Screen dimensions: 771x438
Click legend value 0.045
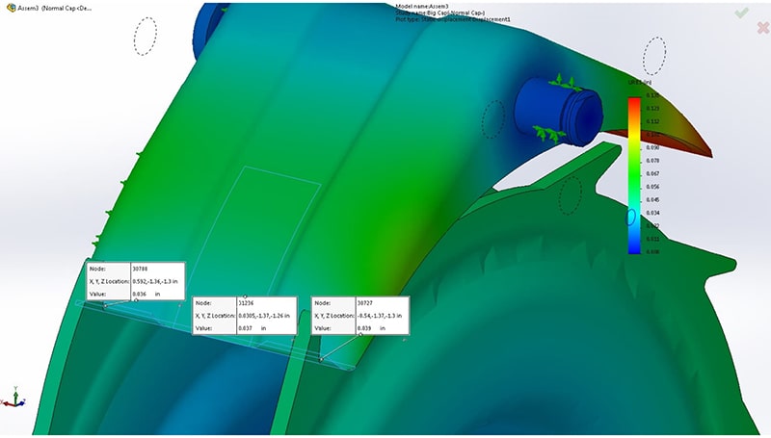pyautogui.click(x=652, y=199)
